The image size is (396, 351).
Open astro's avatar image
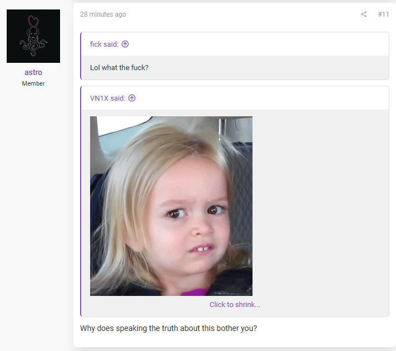click(x=33, y=36)
